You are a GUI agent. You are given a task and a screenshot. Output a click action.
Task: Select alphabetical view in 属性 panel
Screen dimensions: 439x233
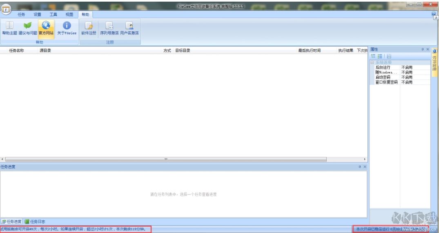tap(380, 56)
